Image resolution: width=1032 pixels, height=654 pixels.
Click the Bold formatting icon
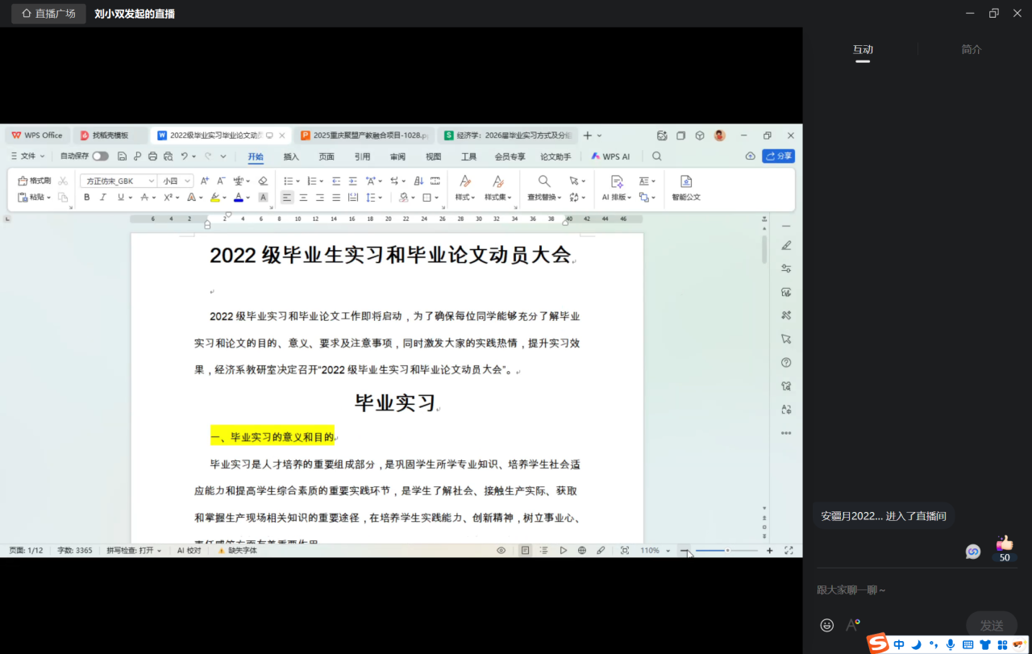click(87, 198)
